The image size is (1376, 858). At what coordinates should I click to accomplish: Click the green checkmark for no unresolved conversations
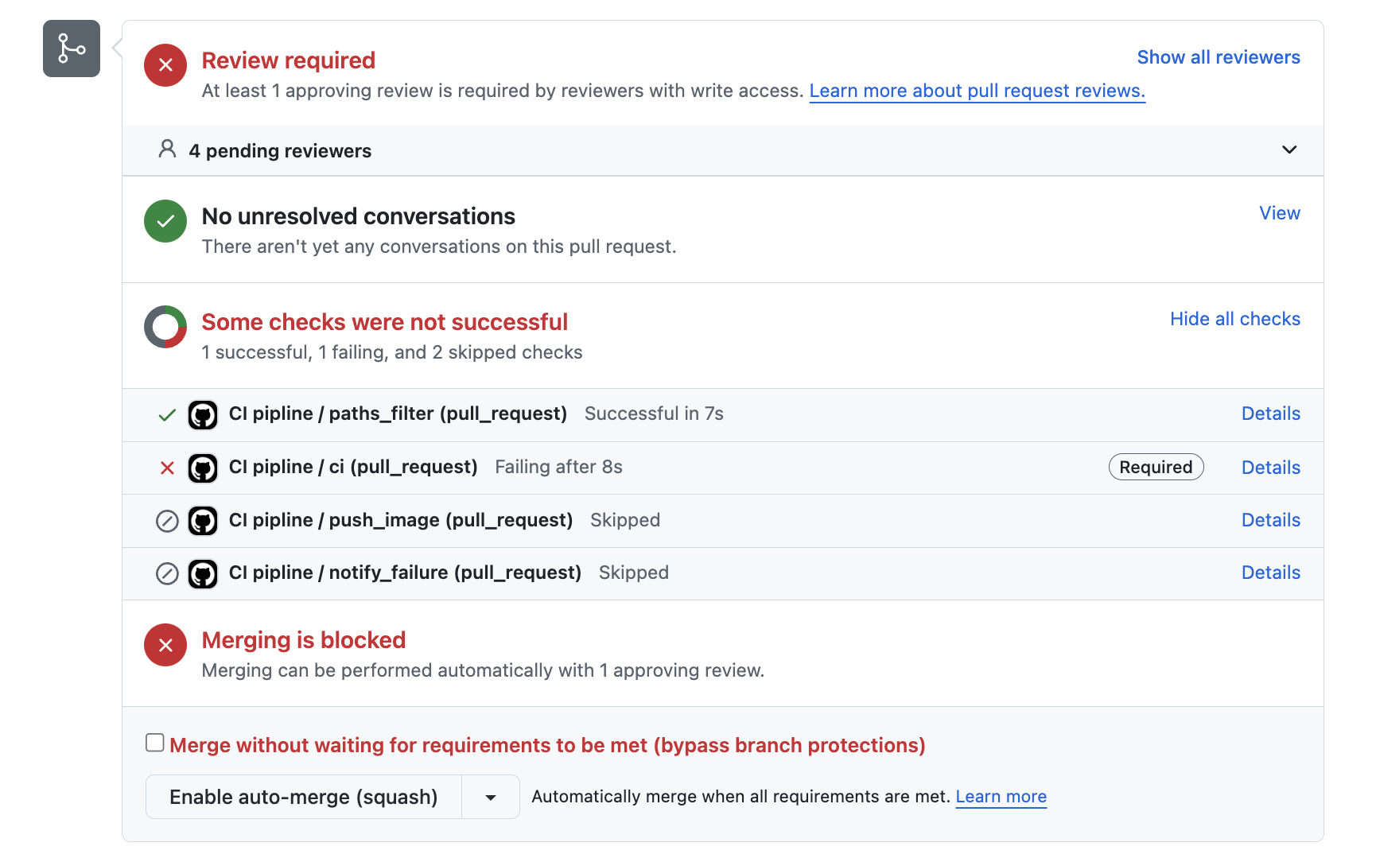[x=165, y=221]
